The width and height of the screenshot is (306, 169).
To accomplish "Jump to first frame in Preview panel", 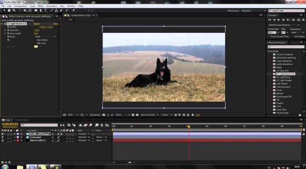I will (270, 20).
